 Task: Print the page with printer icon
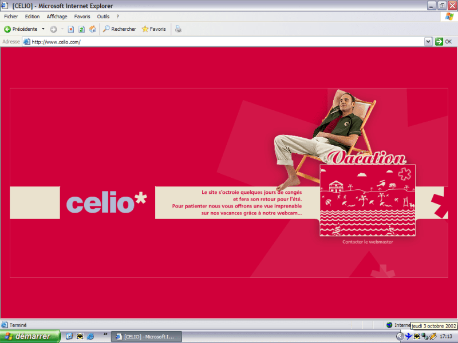(178, 29)
